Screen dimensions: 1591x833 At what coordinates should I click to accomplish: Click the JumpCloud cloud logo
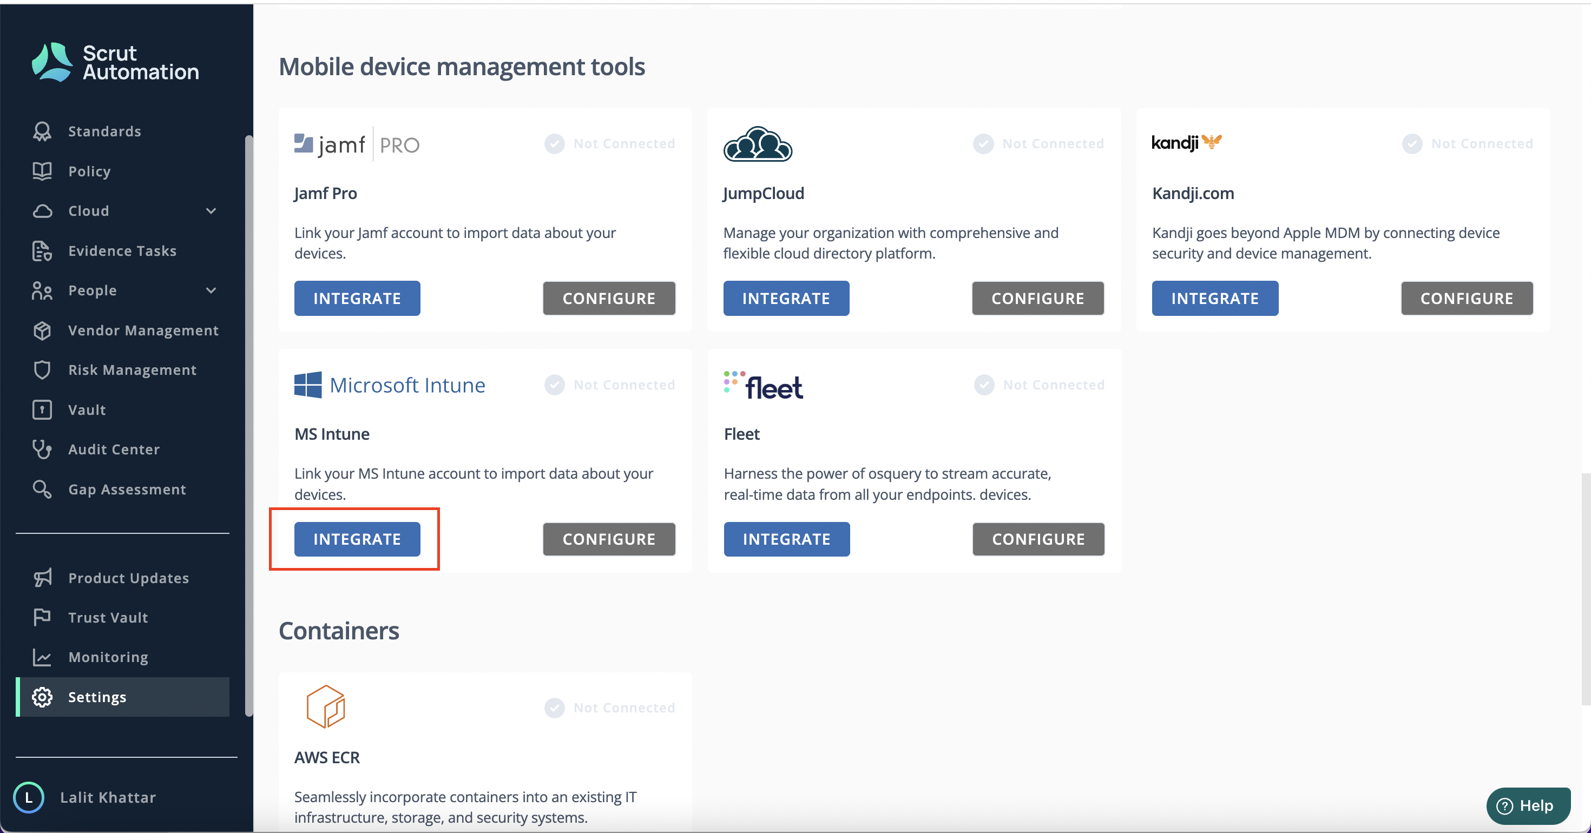758,144
